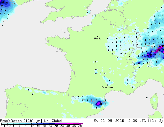Click the '31' precipitation value in the Pyrenees
This screenshot has width=164, height=127.
(96, 104)
